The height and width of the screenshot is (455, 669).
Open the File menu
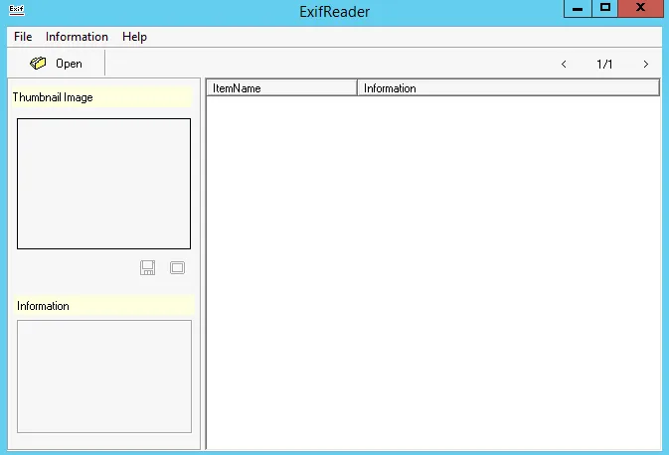[x=23, y=37]
